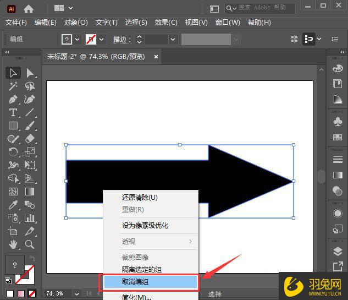Open the 描边 stroke options link

pyautogui.click(x=122, y=40)
